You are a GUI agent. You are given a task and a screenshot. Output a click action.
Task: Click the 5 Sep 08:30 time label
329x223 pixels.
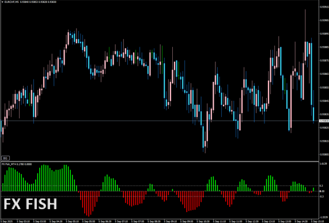(x=154, y=221)
